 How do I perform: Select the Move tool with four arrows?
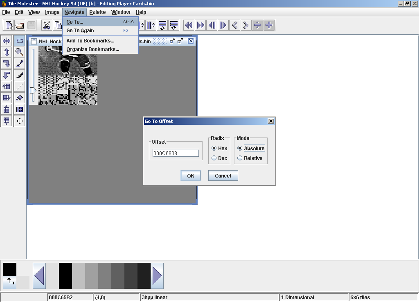pyautogui.click(x=19, y=121)
